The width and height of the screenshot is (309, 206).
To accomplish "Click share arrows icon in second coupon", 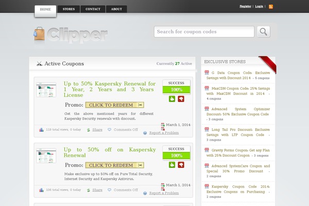I will [89, 190].
